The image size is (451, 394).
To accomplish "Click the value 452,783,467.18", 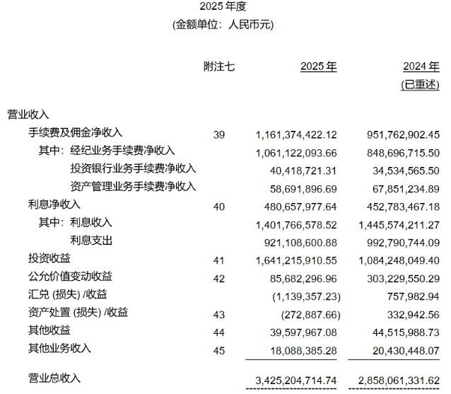I will point(403,207).
